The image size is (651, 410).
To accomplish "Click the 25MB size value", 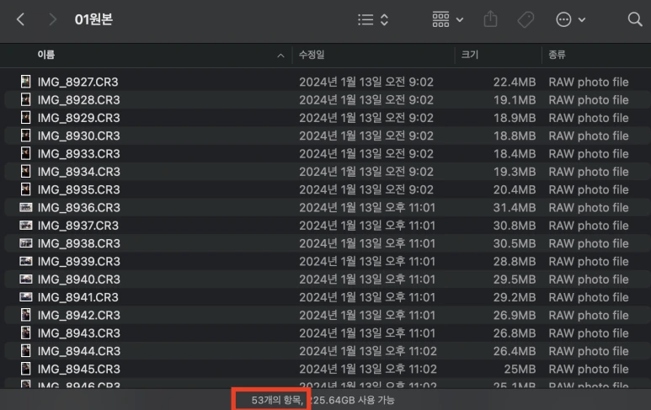I will tap(520, 369).
